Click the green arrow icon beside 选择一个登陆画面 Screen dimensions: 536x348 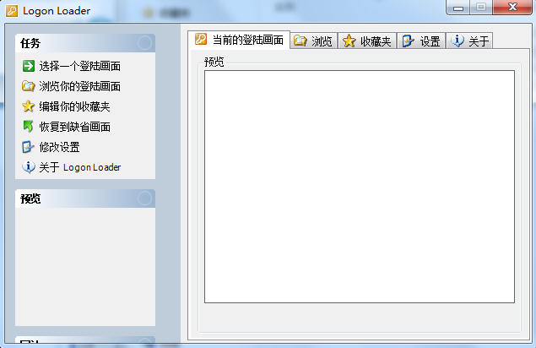click(29, 66)
